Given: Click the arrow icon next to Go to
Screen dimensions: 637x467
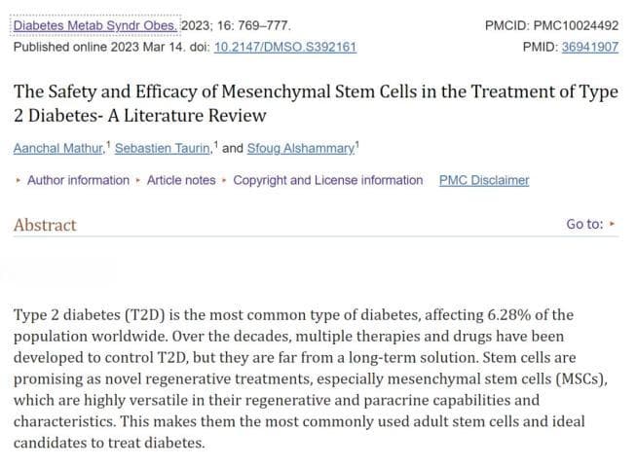Looking at the screenshot, I should point(613,224).
